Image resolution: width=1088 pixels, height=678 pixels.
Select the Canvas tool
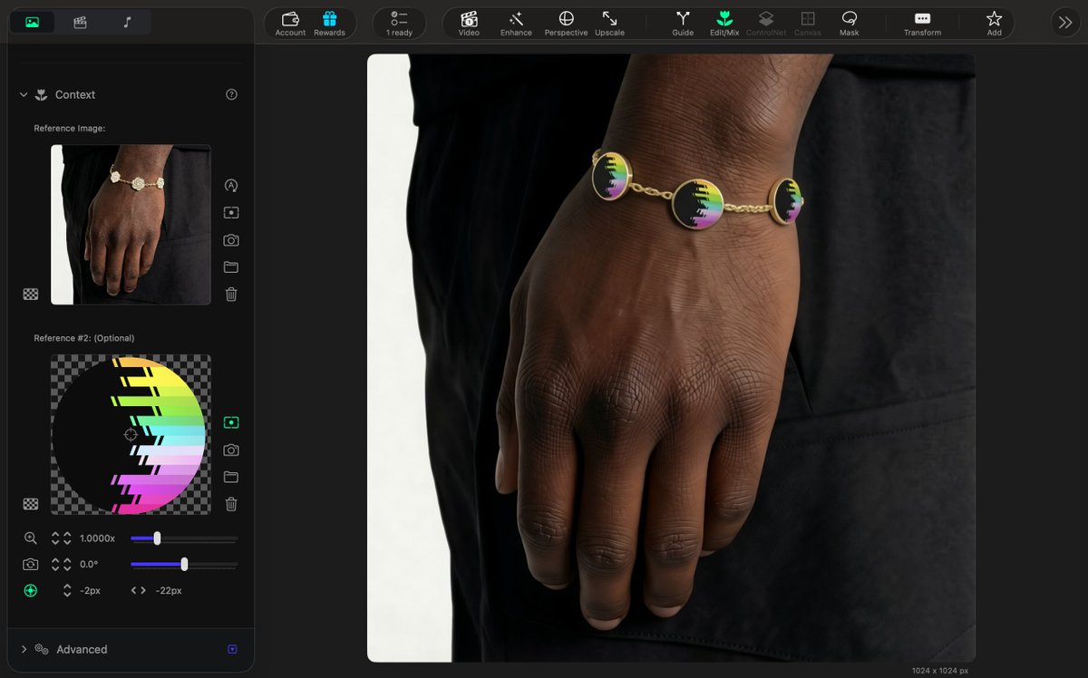807,24
